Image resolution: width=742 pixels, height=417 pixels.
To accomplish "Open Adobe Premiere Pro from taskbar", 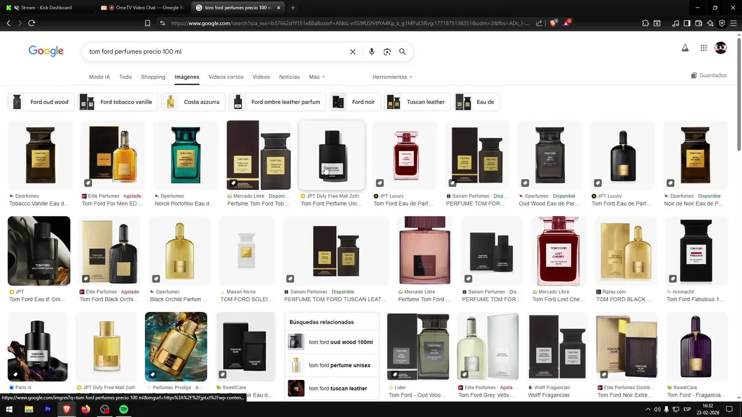I will tap(48, 409).
